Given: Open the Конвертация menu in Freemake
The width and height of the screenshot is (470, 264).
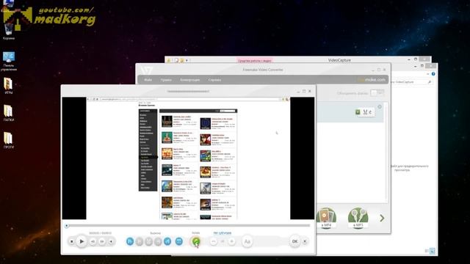Looking at the screenshot, I should click(x=190, y=80).
